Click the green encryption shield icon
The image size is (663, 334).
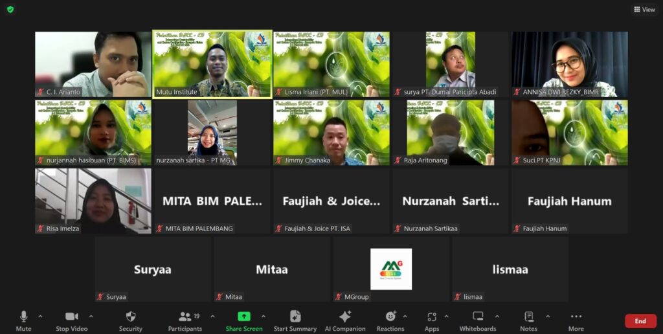10,10
